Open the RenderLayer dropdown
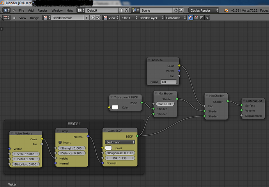269x187 pixels. click(x=151, y=18)
